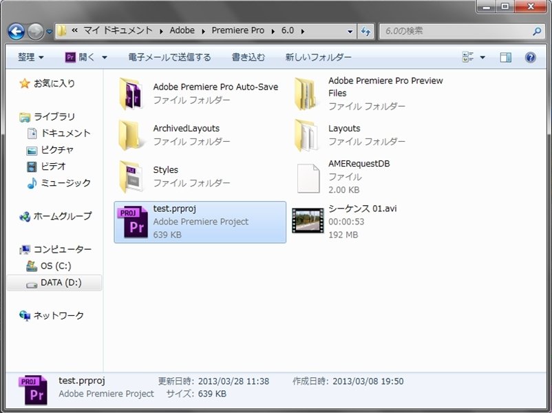552x413 pixels.
Task: Toggle the preview pane
Action: pos(506,57)
